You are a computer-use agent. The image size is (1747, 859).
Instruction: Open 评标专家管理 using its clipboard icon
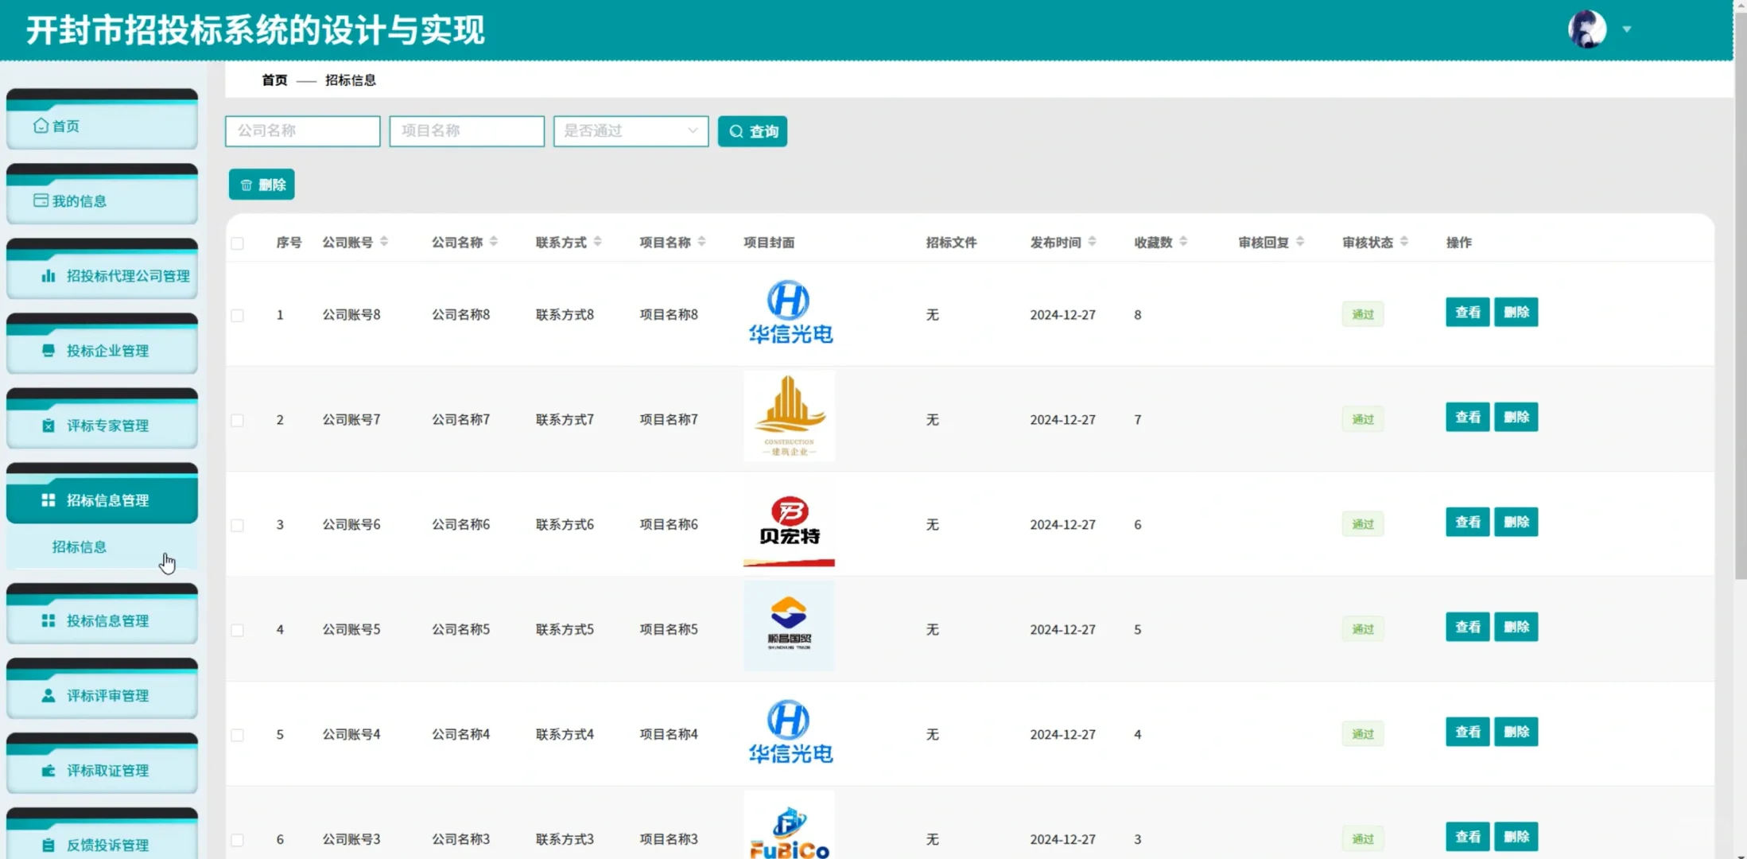click(x=48, y=426)
